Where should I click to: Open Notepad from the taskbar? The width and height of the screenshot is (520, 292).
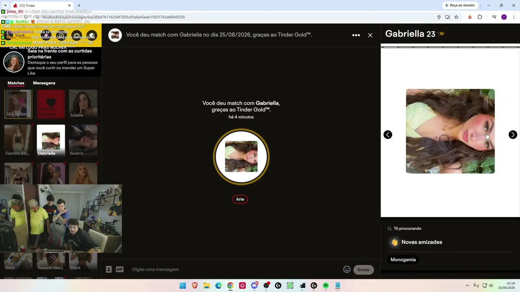[x=338, y=286]
